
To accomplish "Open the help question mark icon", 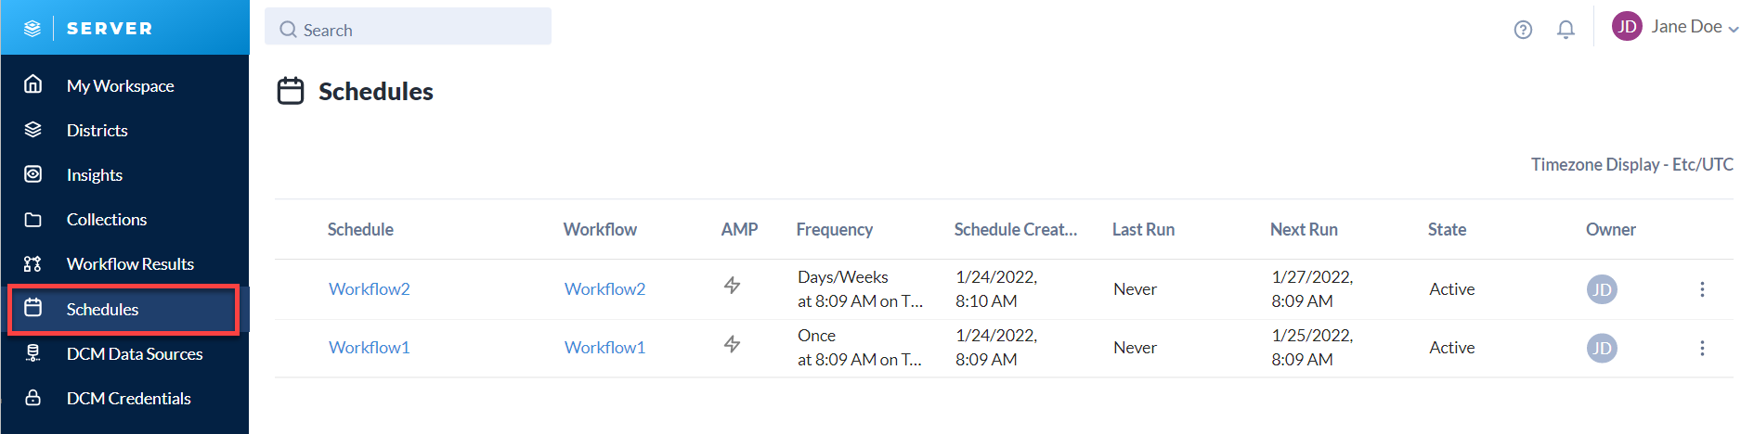I will (1523, 30).
